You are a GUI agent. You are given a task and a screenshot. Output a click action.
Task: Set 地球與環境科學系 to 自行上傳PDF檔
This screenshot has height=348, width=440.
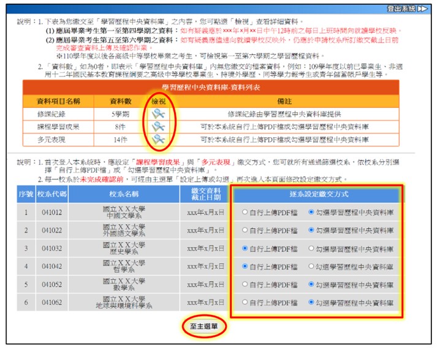coord(245,302)
